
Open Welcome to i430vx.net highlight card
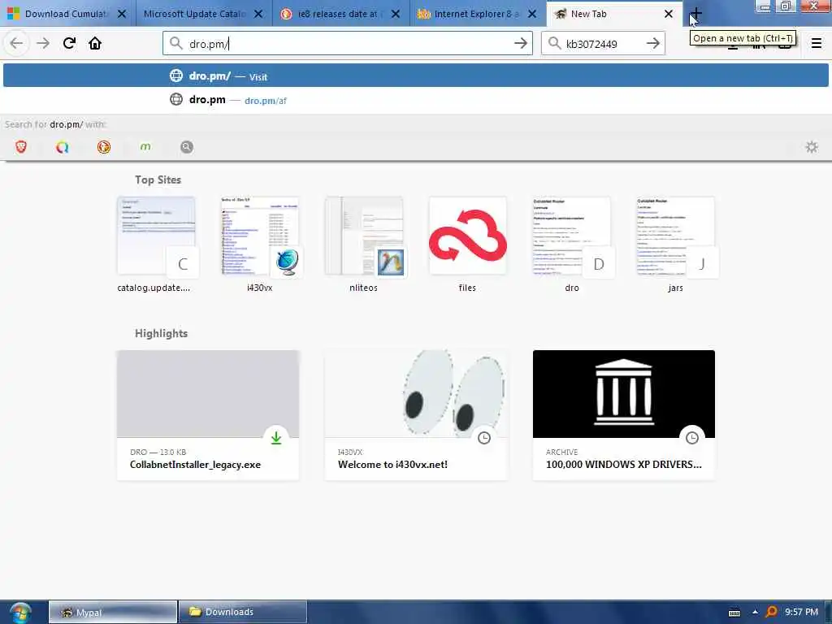click(x=416, y=415)
